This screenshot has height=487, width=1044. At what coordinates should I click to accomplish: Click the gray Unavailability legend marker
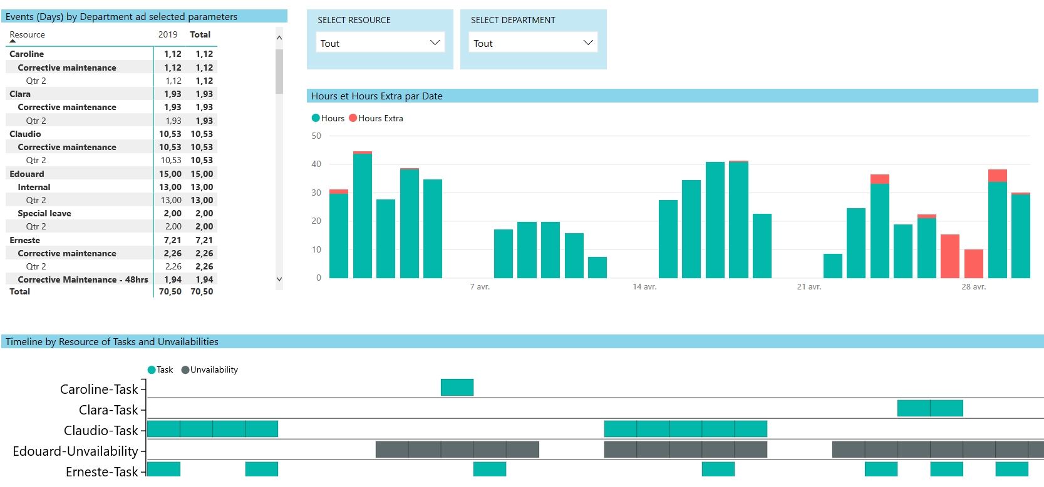click(185, 370)
